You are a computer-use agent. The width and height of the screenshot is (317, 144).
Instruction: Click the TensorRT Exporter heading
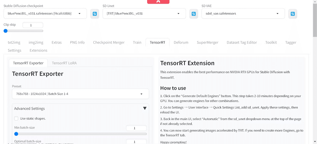(38, 74)
